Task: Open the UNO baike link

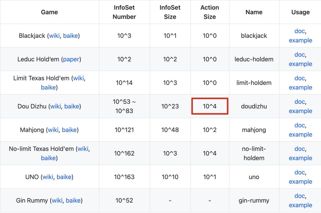Action: click(64, 177)
